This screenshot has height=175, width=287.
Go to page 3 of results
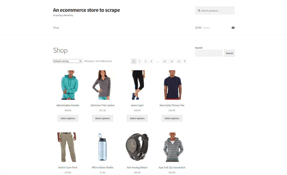(x=145, y=61)
